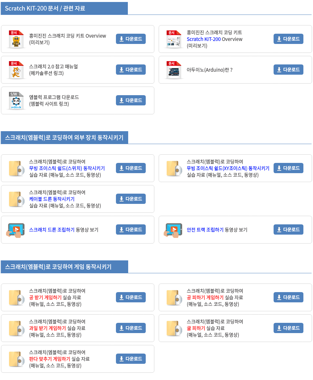The image size is (313, 380).
Task: Download 공 받기 게임하기 practice materials
Action: tap(131, 297)
